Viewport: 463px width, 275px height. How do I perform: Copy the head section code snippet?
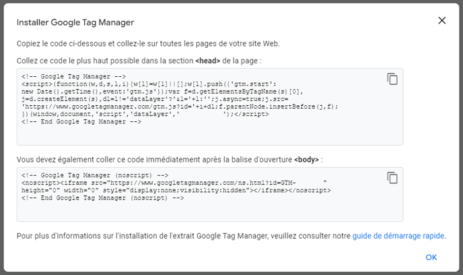coord(392,79)
